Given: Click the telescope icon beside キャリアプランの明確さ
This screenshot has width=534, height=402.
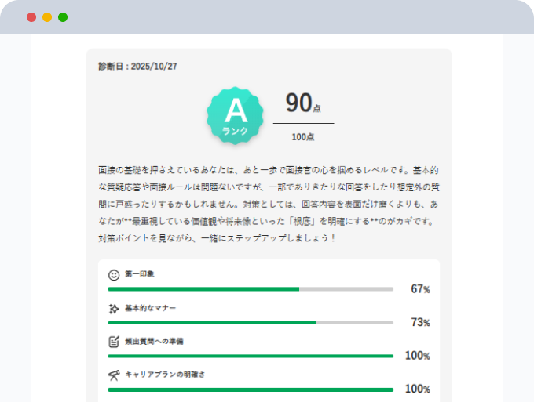Looking at the screenshot, I should (114, 375).
